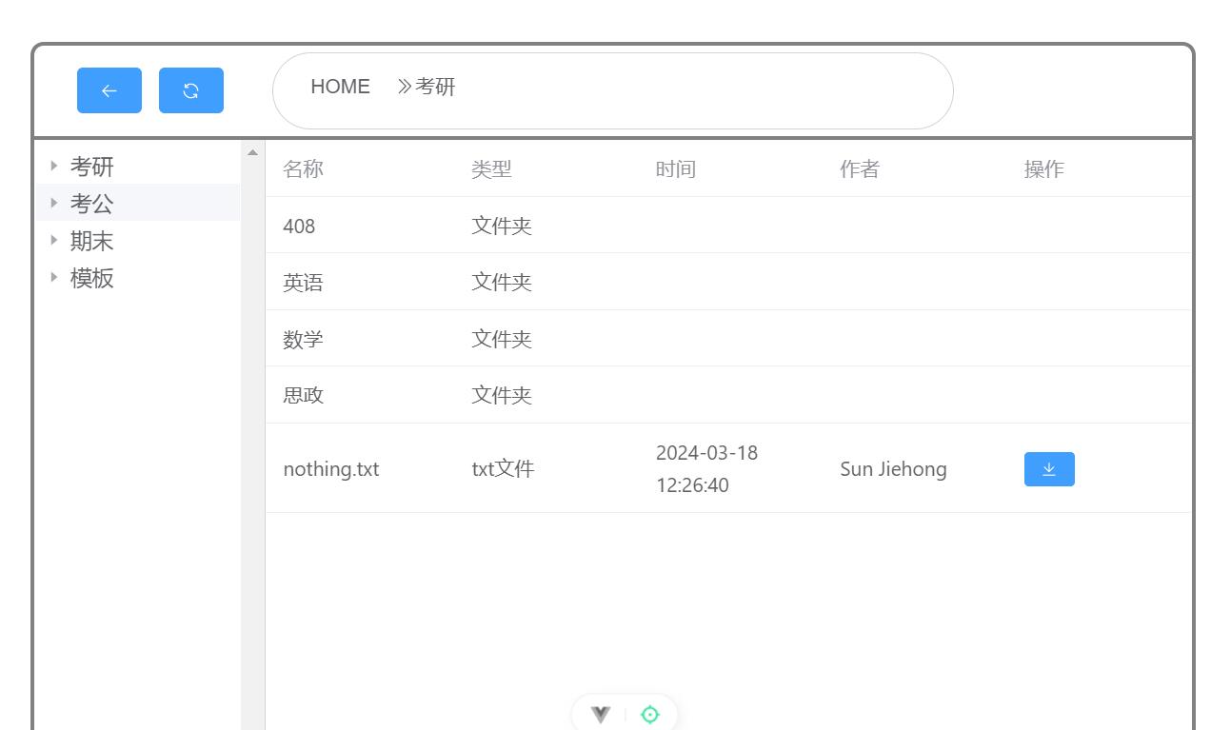Image resolution: width=1211 pixels, height=730 pixels.
Task: Click the double chevron breadcrumb separator
Action: point(405,87)
